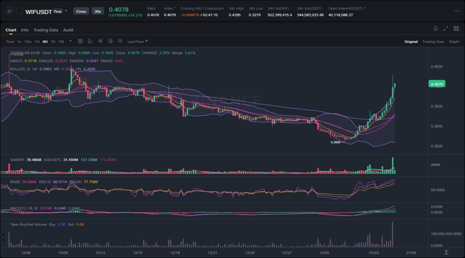The width and height of the screenshot is (465, 258).
Task: Change the candlestick chart style icon
Action: coord(100,41)
